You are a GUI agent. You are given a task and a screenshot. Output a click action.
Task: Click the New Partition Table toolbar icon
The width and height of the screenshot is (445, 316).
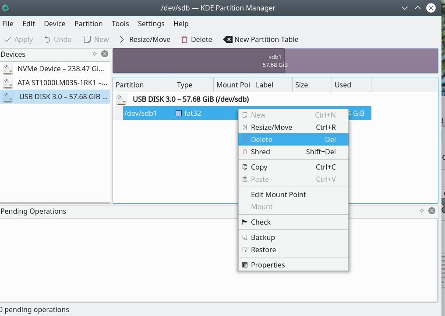(x=228, y=39)
